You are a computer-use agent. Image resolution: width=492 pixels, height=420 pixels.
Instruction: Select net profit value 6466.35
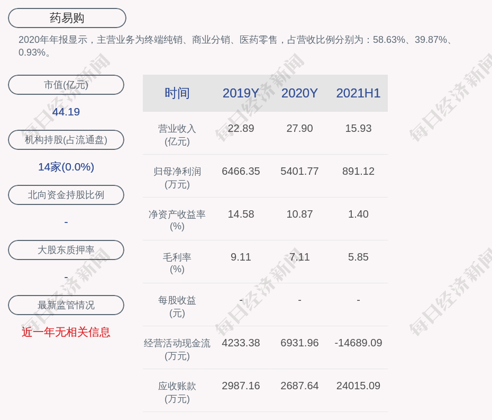(x=241, y=171)
